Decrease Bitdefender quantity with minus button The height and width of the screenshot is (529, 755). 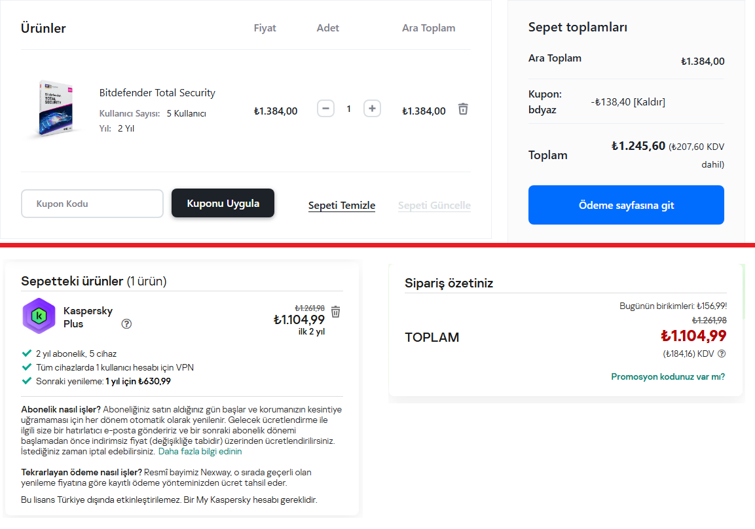click(x=325, y=109)
